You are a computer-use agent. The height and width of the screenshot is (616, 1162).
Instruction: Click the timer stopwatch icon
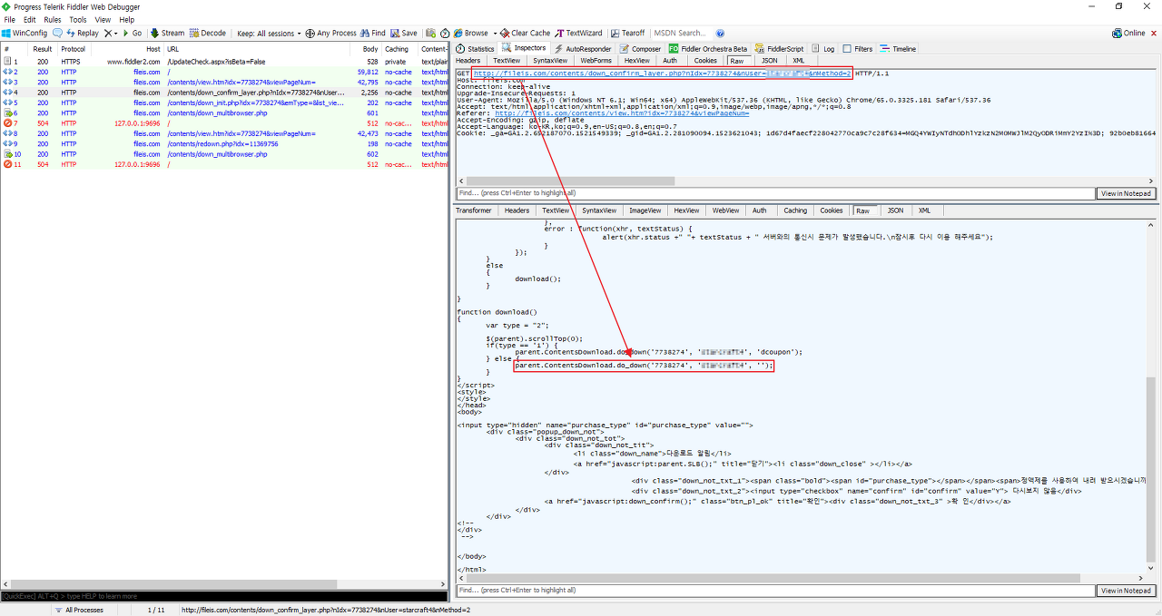(x=444, y=33)
